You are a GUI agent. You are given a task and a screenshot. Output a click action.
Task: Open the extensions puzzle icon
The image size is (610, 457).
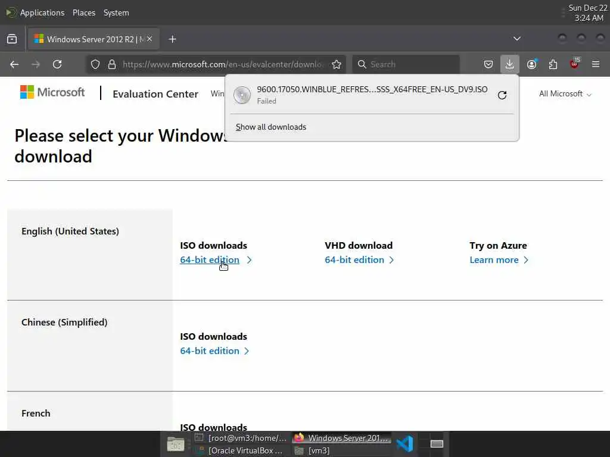[x=553, y=64]
